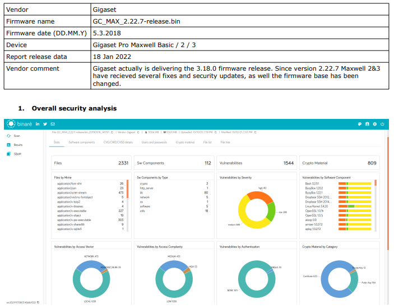The width and height of the screenshot is (394, 308).
Task: Open the Software components tab
Action: (x=82, y=142)
